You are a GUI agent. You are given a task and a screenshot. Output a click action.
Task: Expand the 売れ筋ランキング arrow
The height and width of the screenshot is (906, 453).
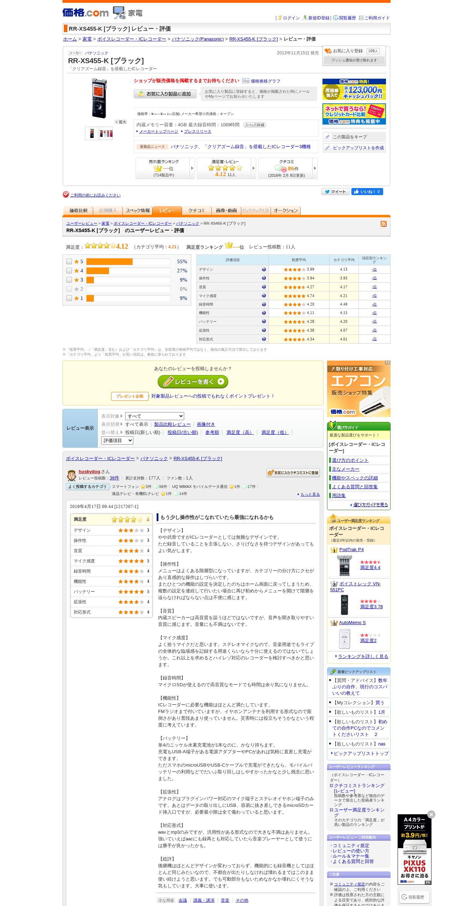(192, 168)
